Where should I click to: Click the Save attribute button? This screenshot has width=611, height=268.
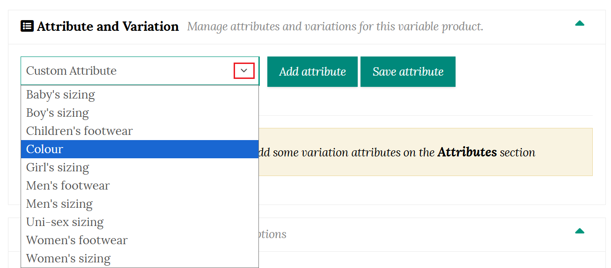point(408,71)
